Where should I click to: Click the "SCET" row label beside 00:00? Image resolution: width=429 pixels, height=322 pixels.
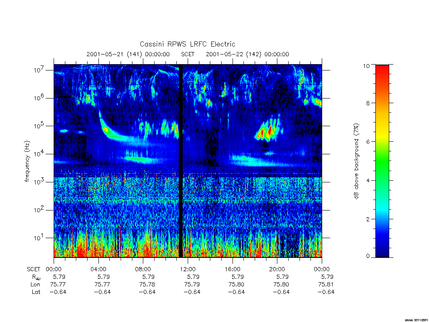pyautogui.click(x=34, y=269)
